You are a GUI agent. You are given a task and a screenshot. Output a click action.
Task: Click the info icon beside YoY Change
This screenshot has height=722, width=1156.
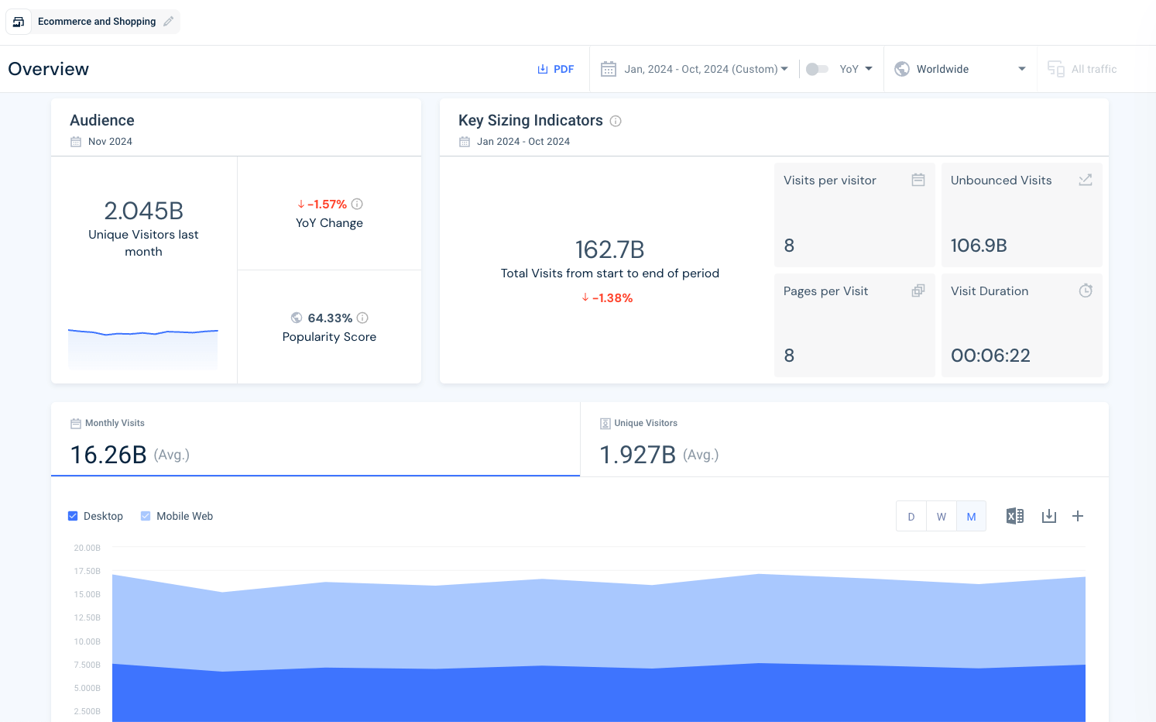(x=357, y=204)
